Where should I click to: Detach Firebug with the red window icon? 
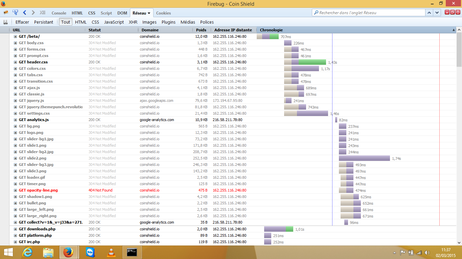[x=453, y=12]
